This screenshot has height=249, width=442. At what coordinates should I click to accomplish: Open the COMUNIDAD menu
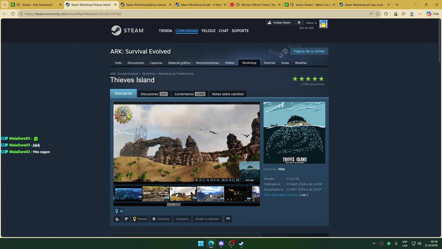pos(186,30)
